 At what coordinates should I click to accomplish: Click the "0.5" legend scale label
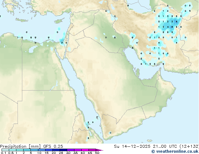pos(11,153)
